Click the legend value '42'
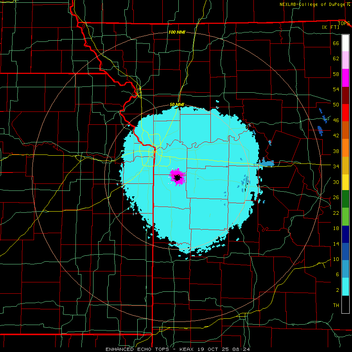The height and width of the screenshot is (352, 352). (336, 136)
